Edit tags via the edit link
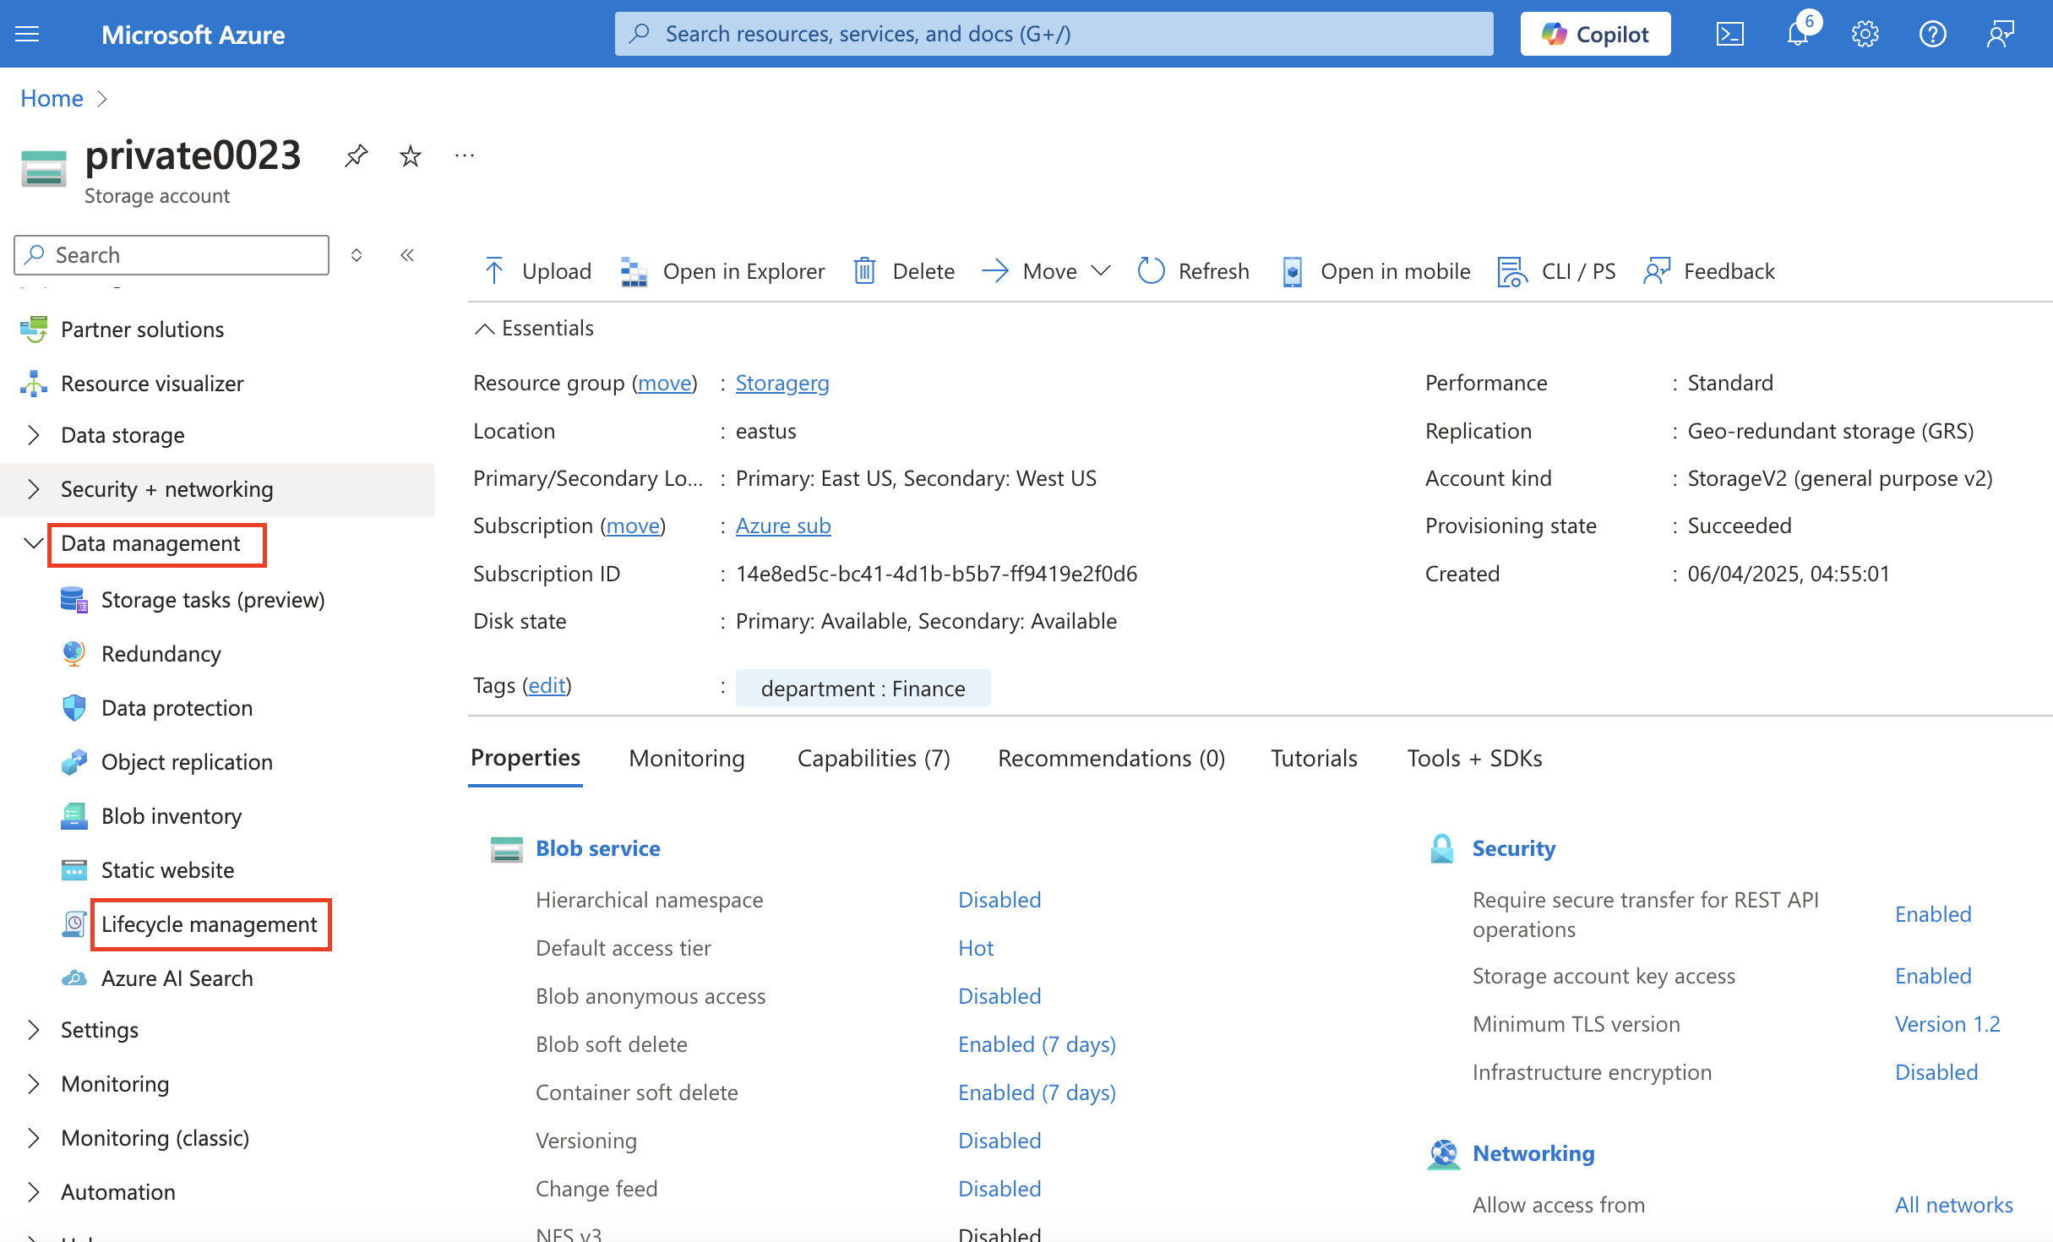This screenshot has height=1242, width=2053. pos(547,685)
